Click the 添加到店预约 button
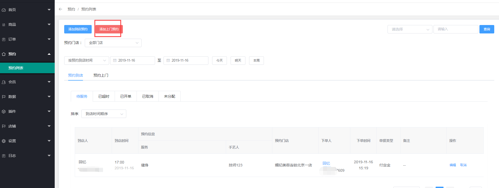 78,29
